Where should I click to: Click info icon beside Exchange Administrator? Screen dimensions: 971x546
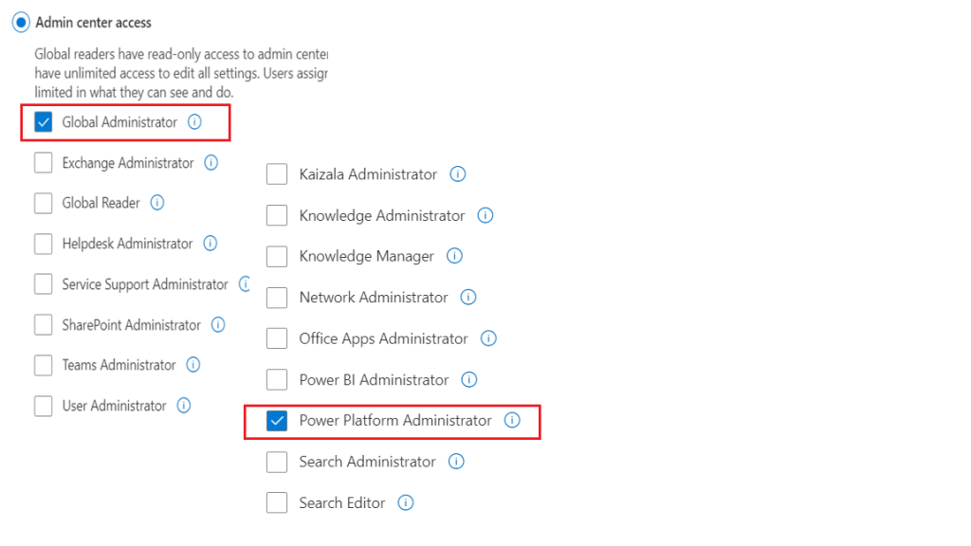(x=211, y=163)
